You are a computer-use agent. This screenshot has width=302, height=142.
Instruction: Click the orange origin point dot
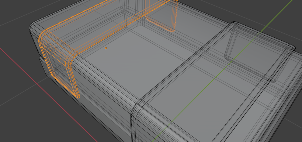pyautogui.click(x=106, y=48)
